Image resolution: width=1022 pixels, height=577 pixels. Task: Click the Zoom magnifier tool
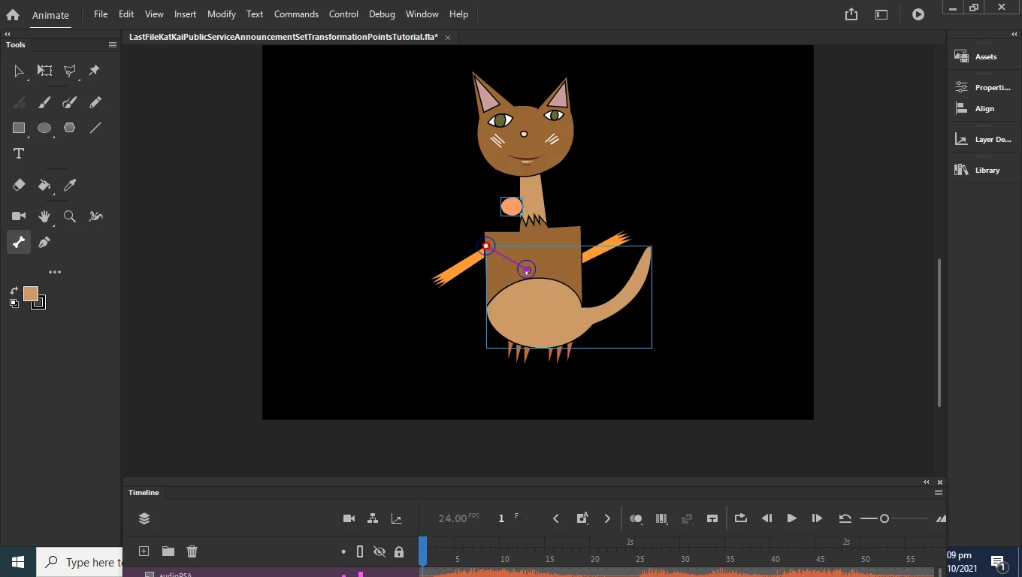click(70, 216)
